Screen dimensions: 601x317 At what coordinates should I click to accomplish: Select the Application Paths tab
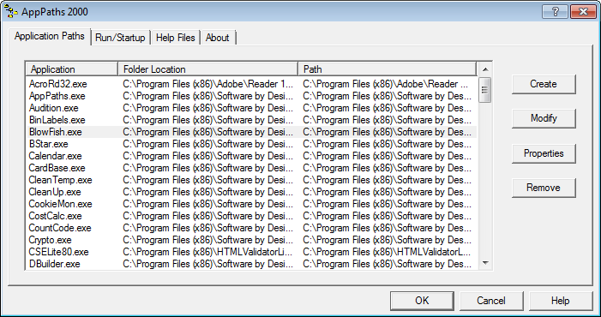tap(50, 36)
